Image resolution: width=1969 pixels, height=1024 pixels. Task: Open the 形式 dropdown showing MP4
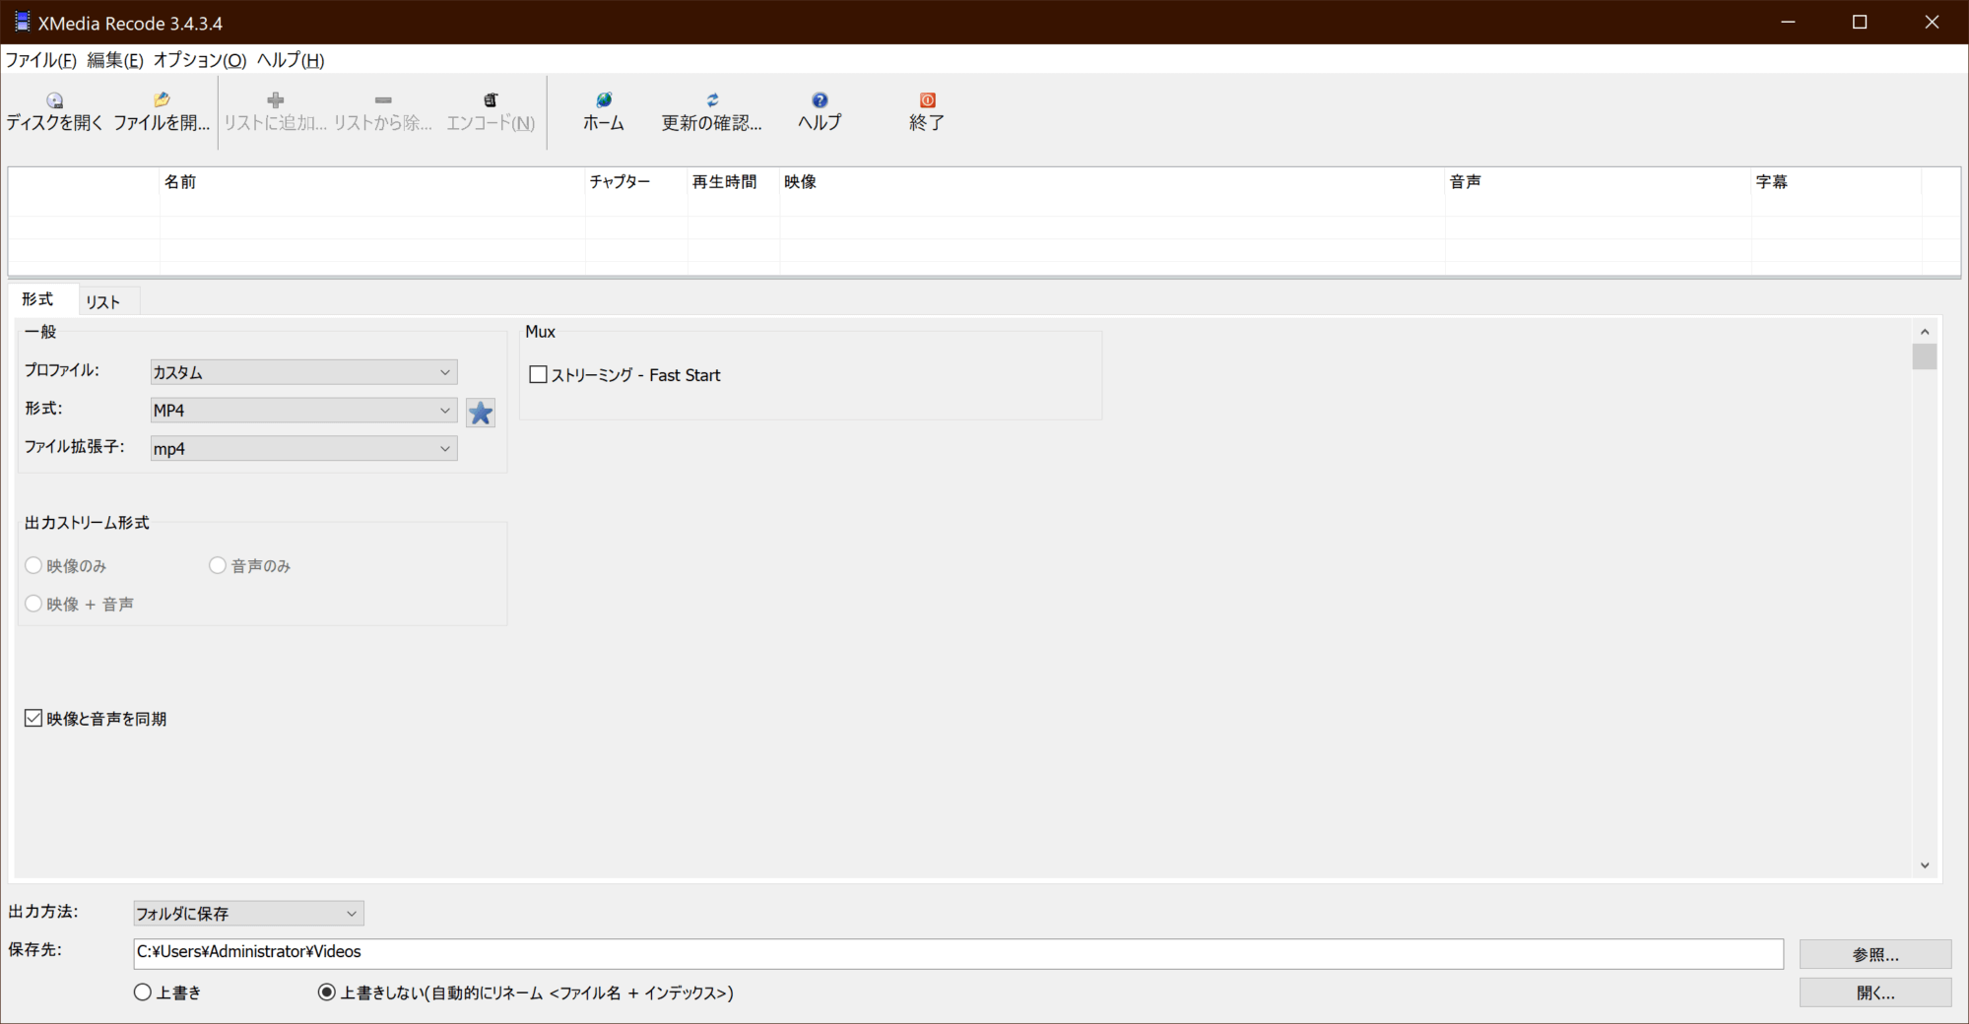[x=303, y=411]
